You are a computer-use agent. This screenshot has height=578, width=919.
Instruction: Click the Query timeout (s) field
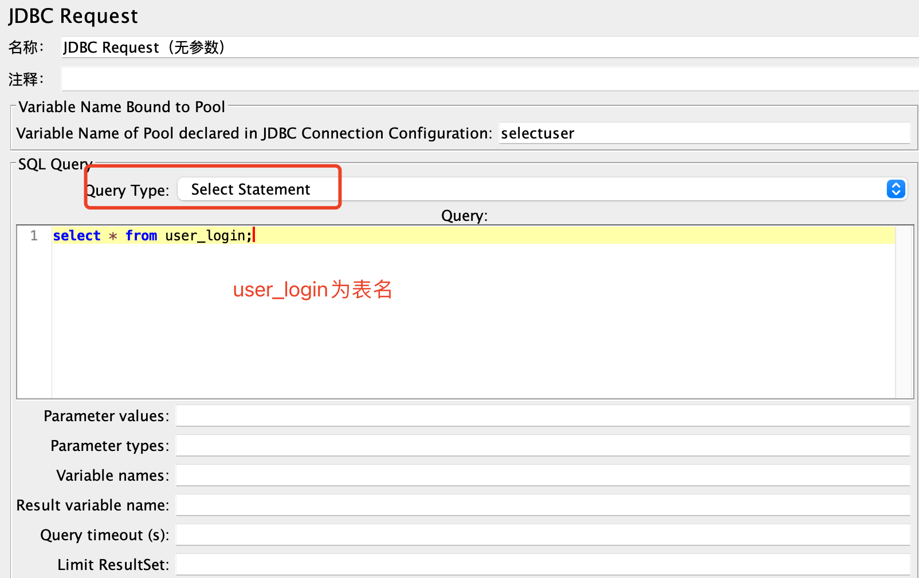click(x=542, y=535)
